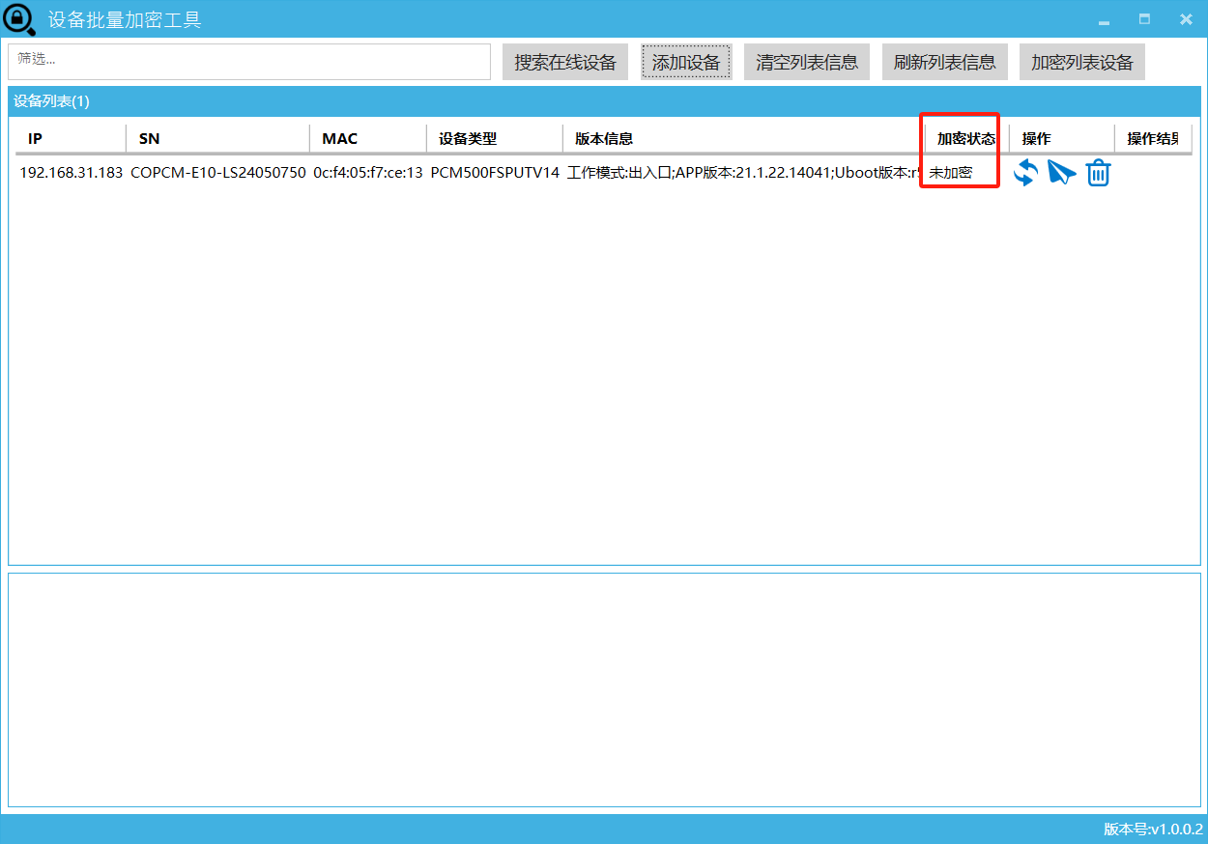Click the 搜索在线设备 button
Screen dimensions: 1208x844
click(565, 63)
